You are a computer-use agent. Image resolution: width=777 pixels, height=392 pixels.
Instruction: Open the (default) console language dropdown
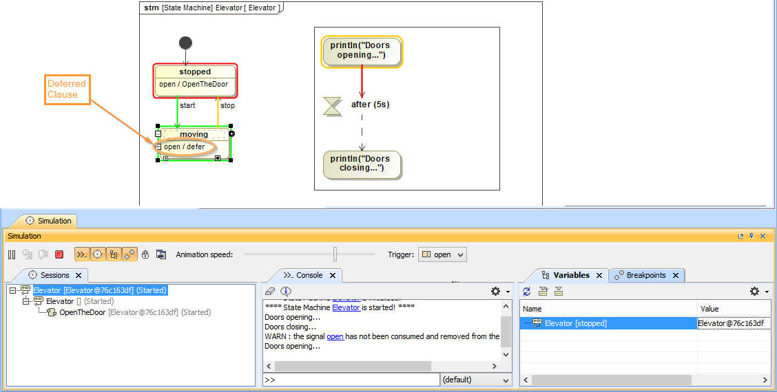pos(475,380)
